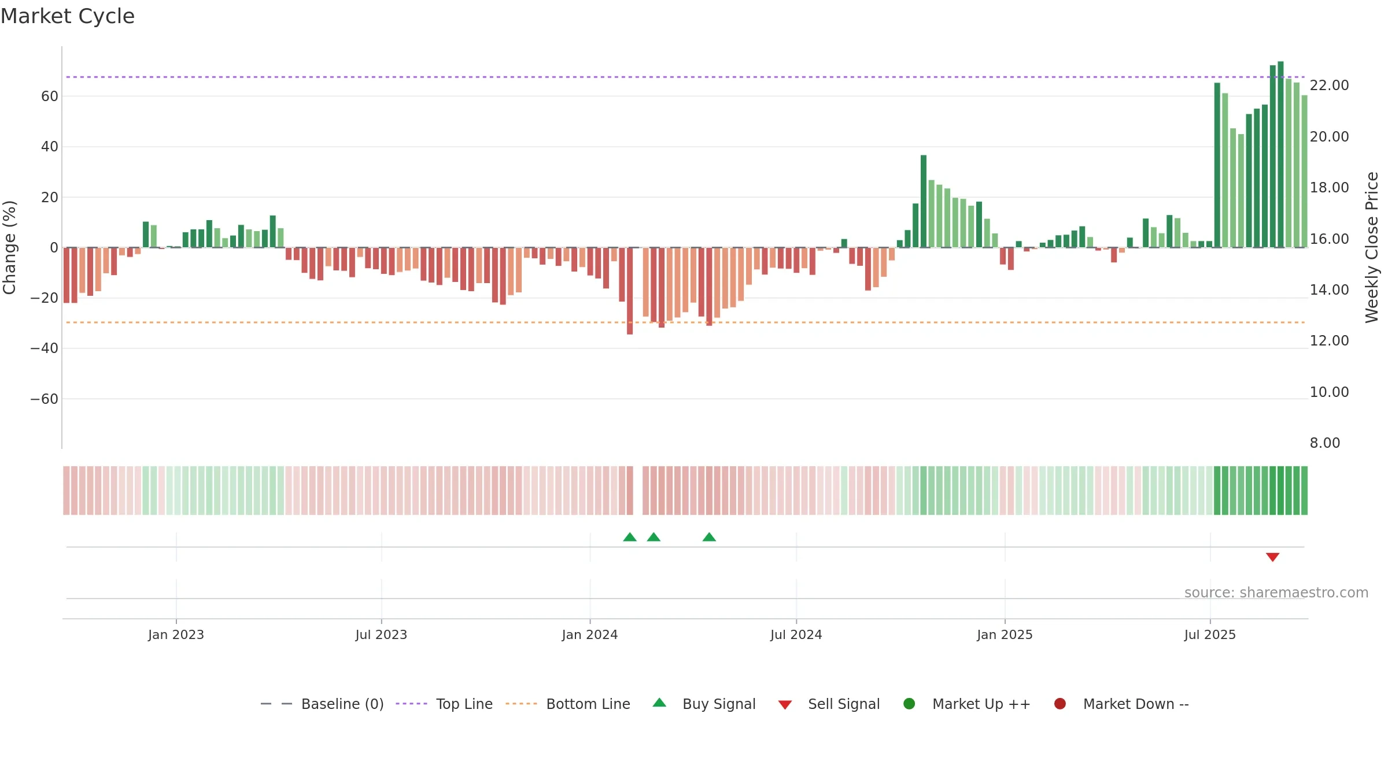The image size is (1388, 780).
Task: Click the −60 tick on Change axis
Action: coord(45,399)
